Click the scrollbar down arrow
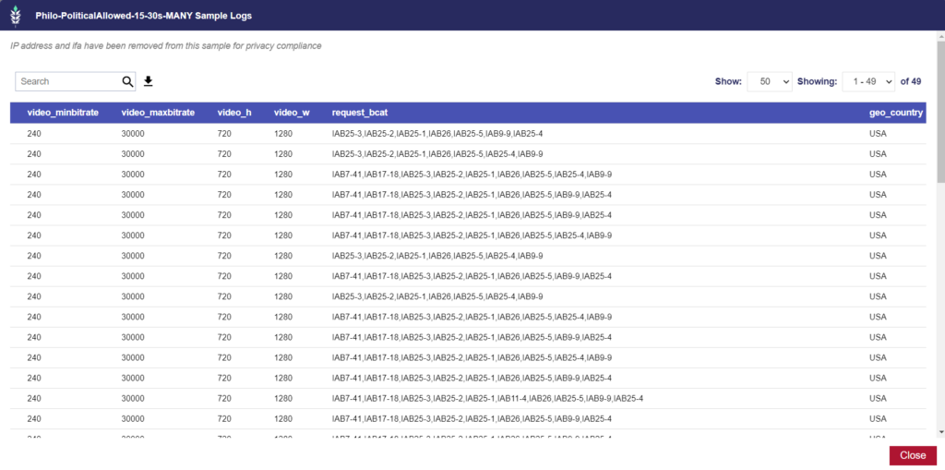945x470 pixels. [x=940, y=432]
